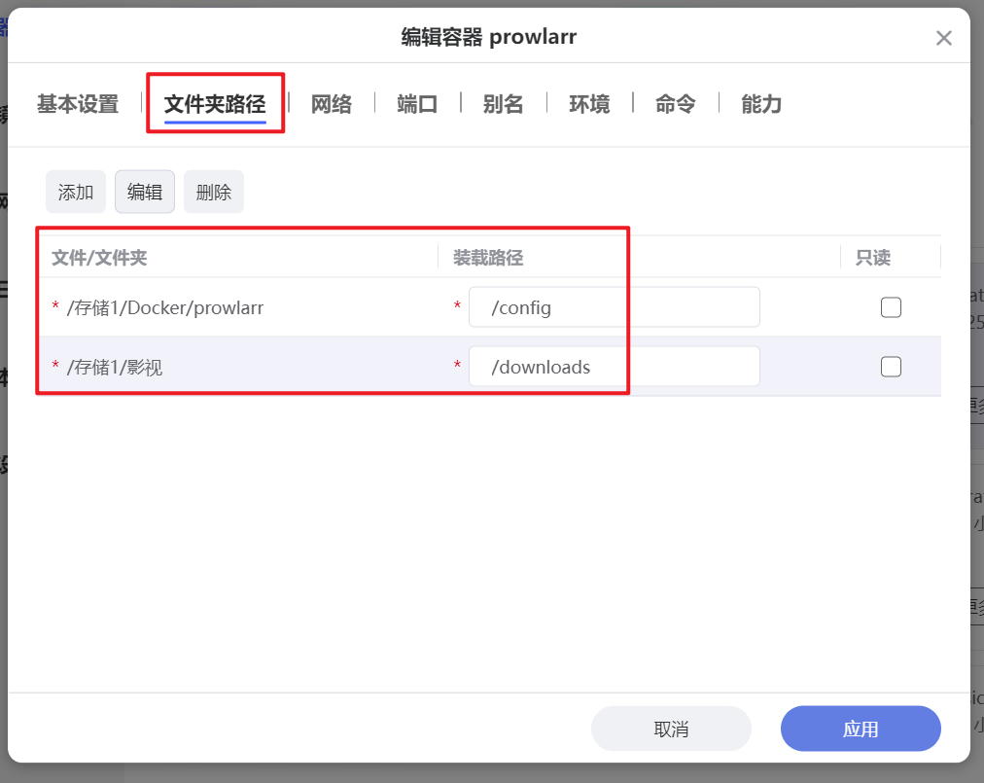Toggle read-only for the /config mount

(891, 307)
